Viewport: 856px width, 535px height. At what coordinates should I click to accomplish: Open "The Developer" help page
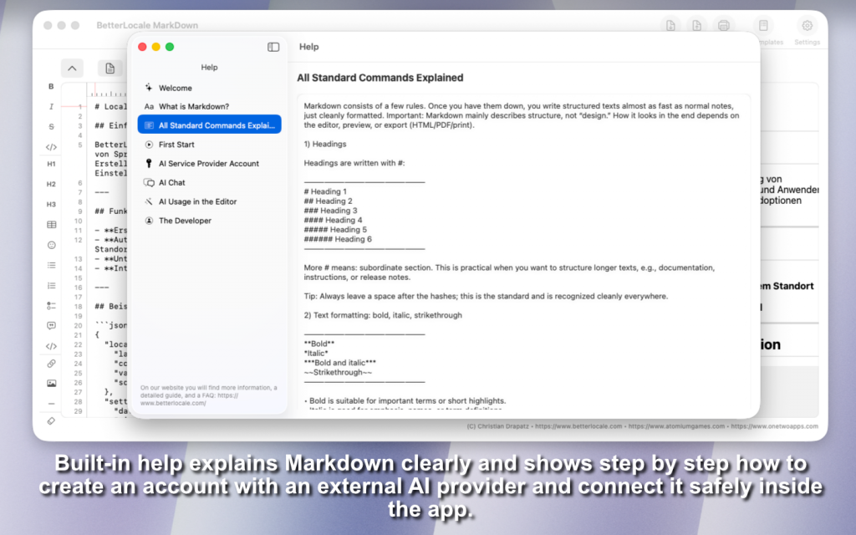(185, 221)
